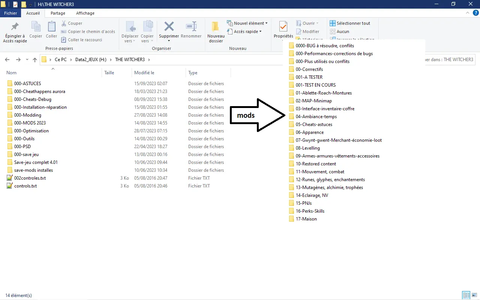Click Sélectionner tout
This screenshot has width=480, height=300.
click(350, 23)
